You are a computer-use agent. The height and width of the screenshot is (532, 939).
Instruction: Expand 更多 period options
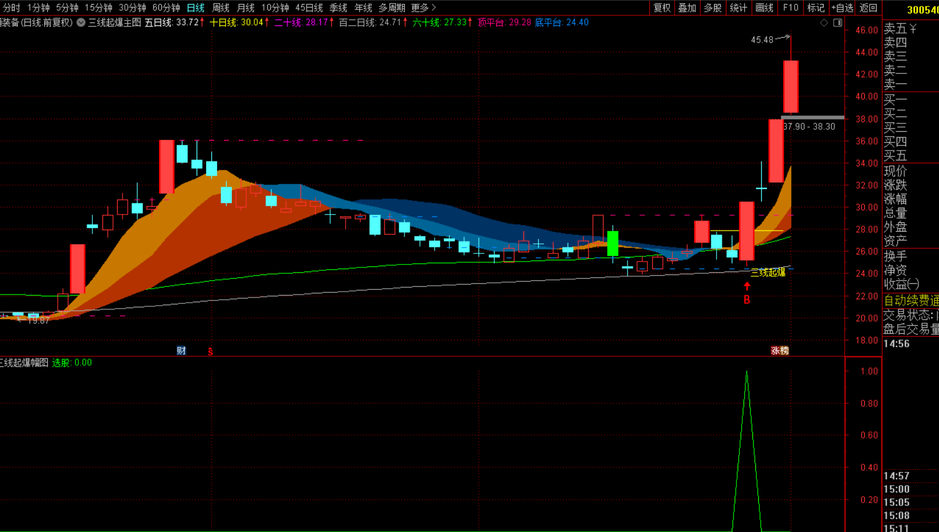click(x=423, y=8)
